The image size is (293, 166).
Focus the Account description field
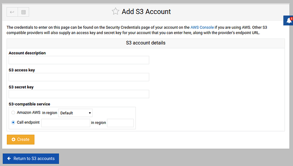[79, 60]
